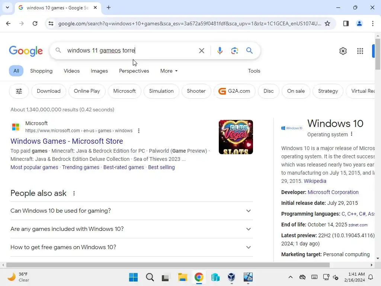
Task: Go to Google homepage logo
Action: click(26, 51)
